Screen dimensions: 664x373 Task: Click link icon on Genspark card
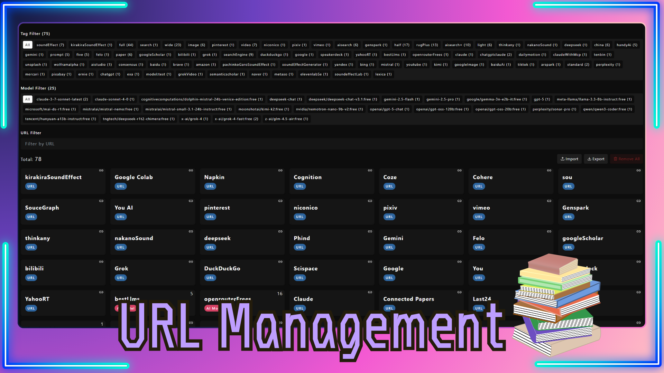[x=639, y=201]
